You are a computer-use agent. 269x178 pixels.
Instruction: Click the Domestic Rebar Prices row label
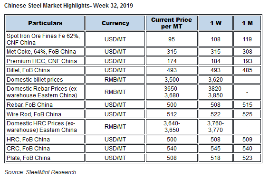pyautogui.click(x=45, y=92)
